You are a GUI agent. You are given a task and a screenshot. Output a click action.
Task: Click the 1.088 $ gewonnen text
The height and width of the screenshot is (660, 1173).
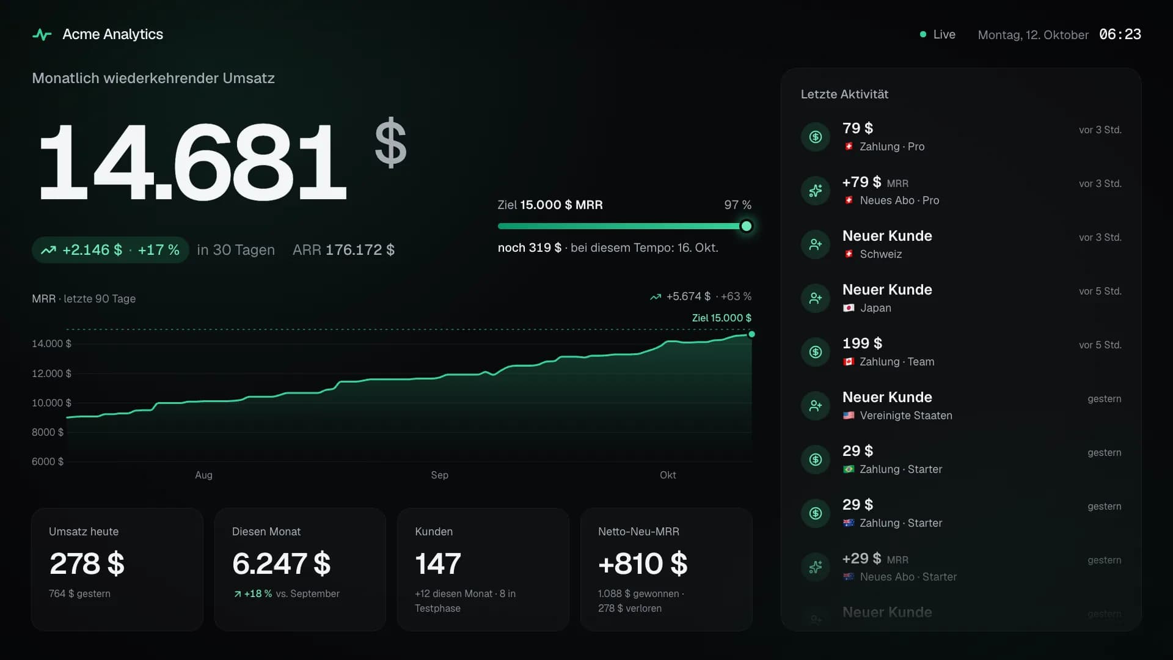pos(638,594)
